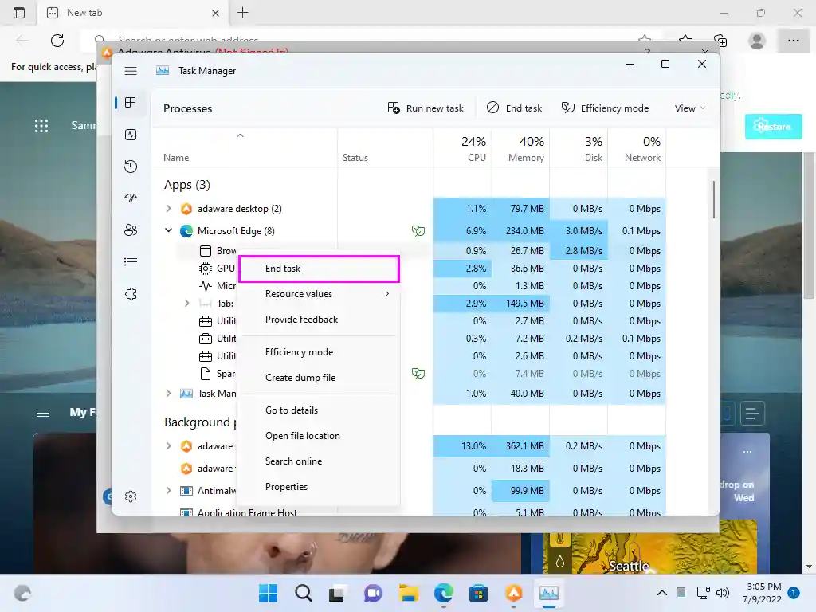Collapse Microsoft Edge (8) group
The image size is (816, 612).
pos(168,230)
